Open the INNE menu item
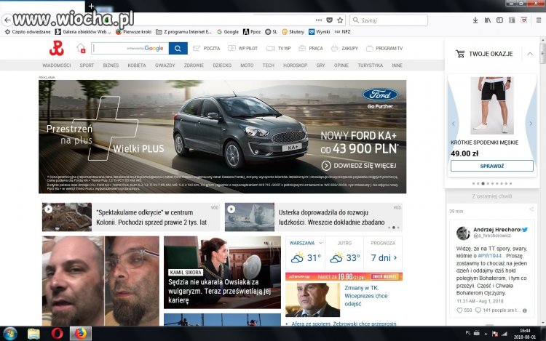The height and width of the screenshot is (341, 546). [397, 65]
